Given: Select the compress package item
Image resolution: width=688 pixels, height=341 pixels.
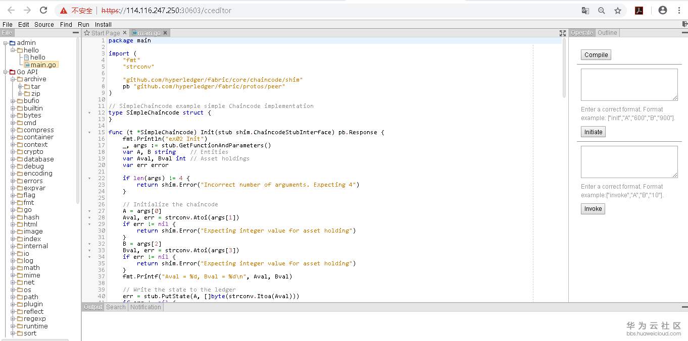Looking at the screenshot, I should (38, 130).
